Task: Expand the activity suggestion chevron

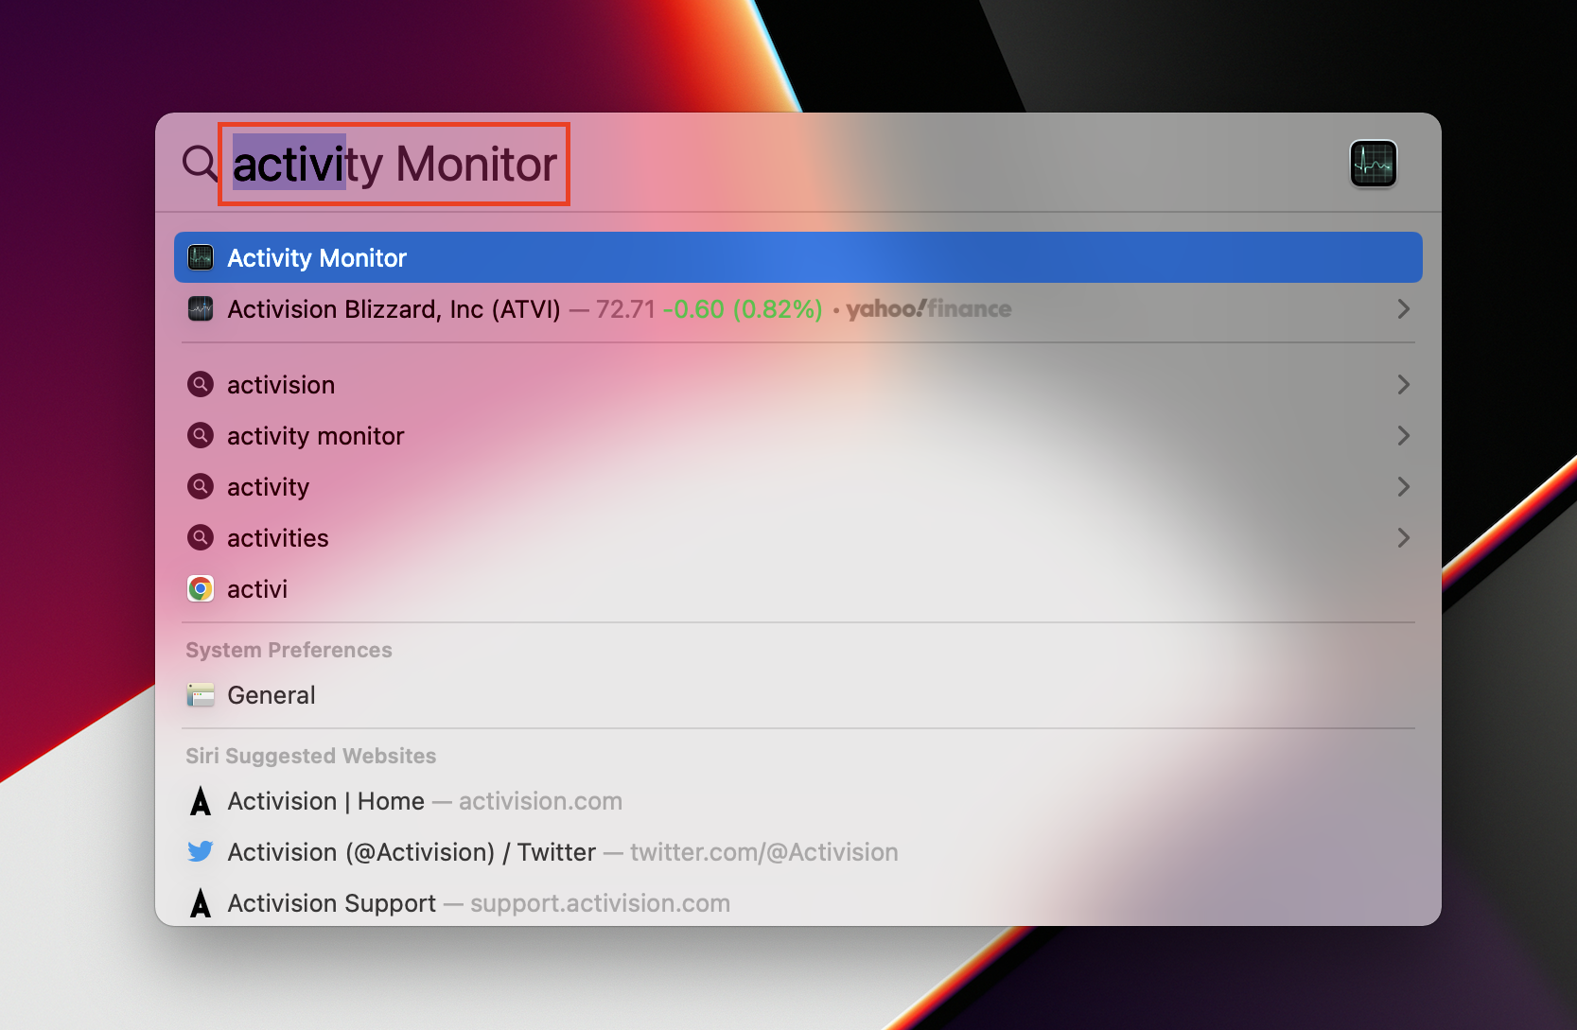Action: pyautogui.click(x=1404, y=486)
